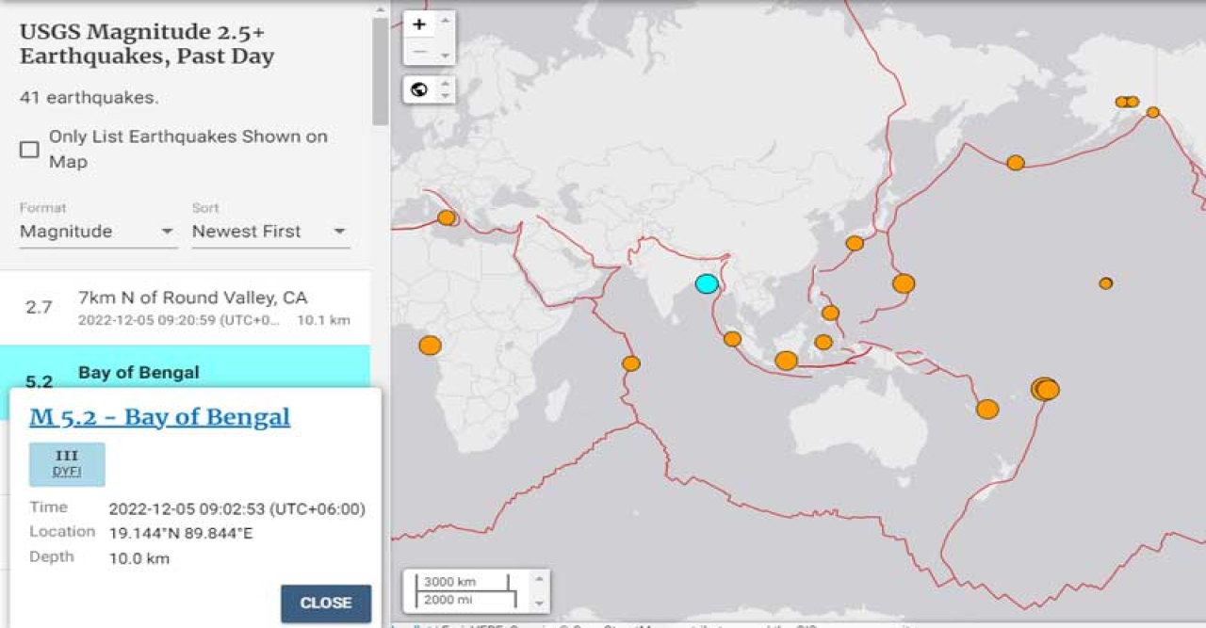Screen dimensions: 1206x628
Task: Click the orange earthquake marker near Italy
Action: [x=447, y=217]
